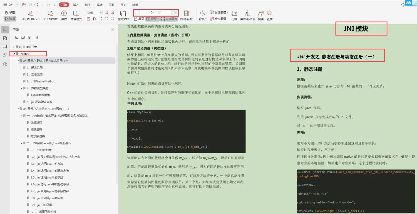Switch to the 批注 tab
This screenshot has width=417, height=214.
tap(88, 5)
